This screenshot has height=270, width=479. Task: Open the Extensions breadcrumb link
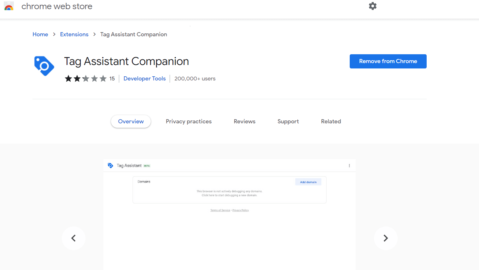(74, 34)
